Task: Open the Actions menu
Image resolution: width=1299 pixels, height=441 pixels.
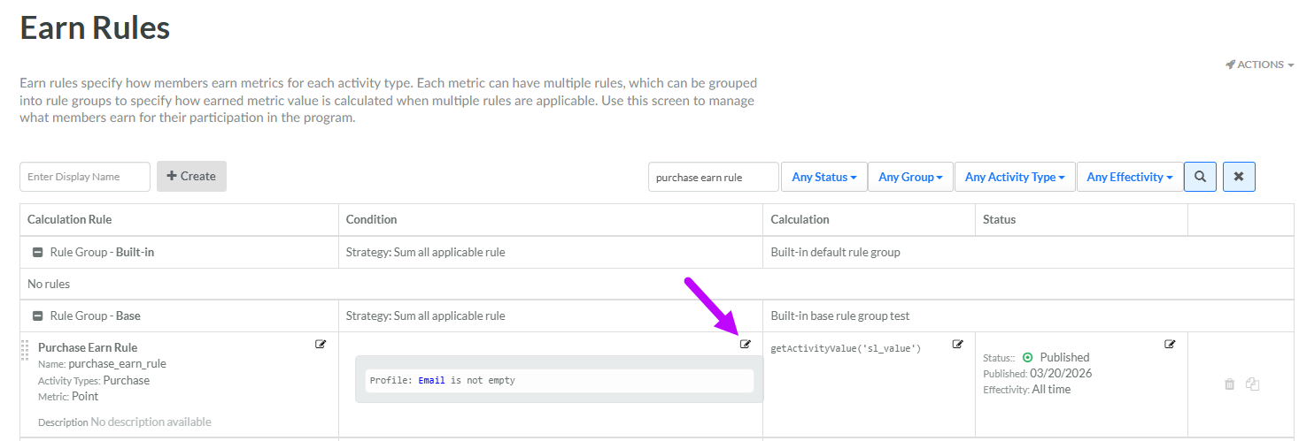Action: pyautogui.click(x=1260, y=65)
